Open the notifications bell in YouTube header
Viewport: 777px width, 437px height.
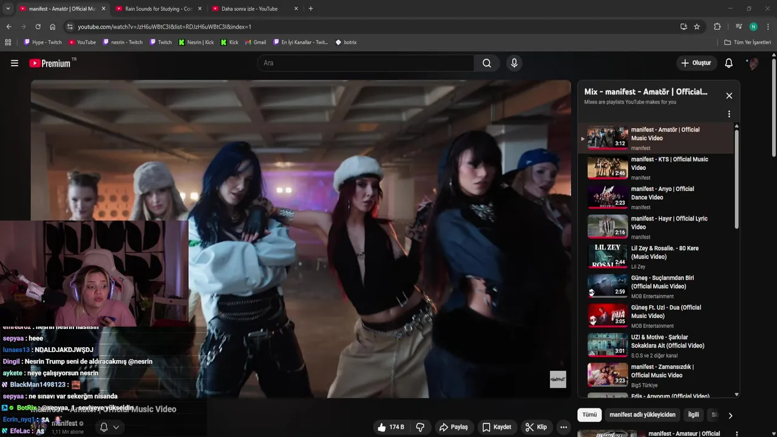coord(729,63)
